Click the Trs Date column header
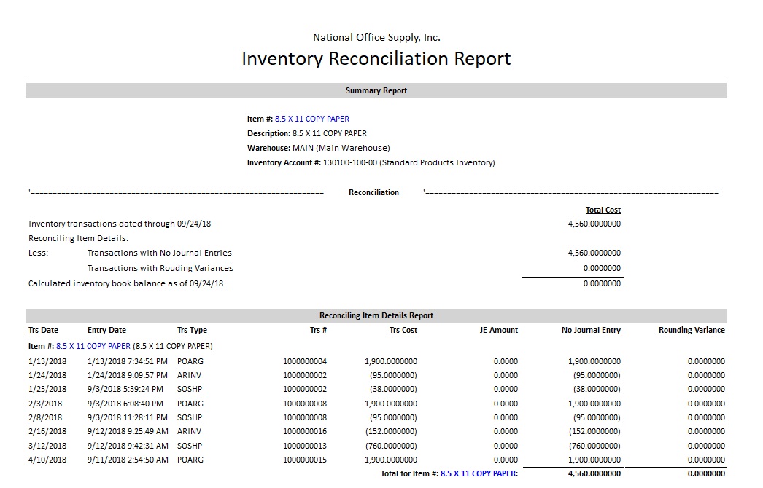The height and width of the screenshot is (488, 763). tap(43, 330)
